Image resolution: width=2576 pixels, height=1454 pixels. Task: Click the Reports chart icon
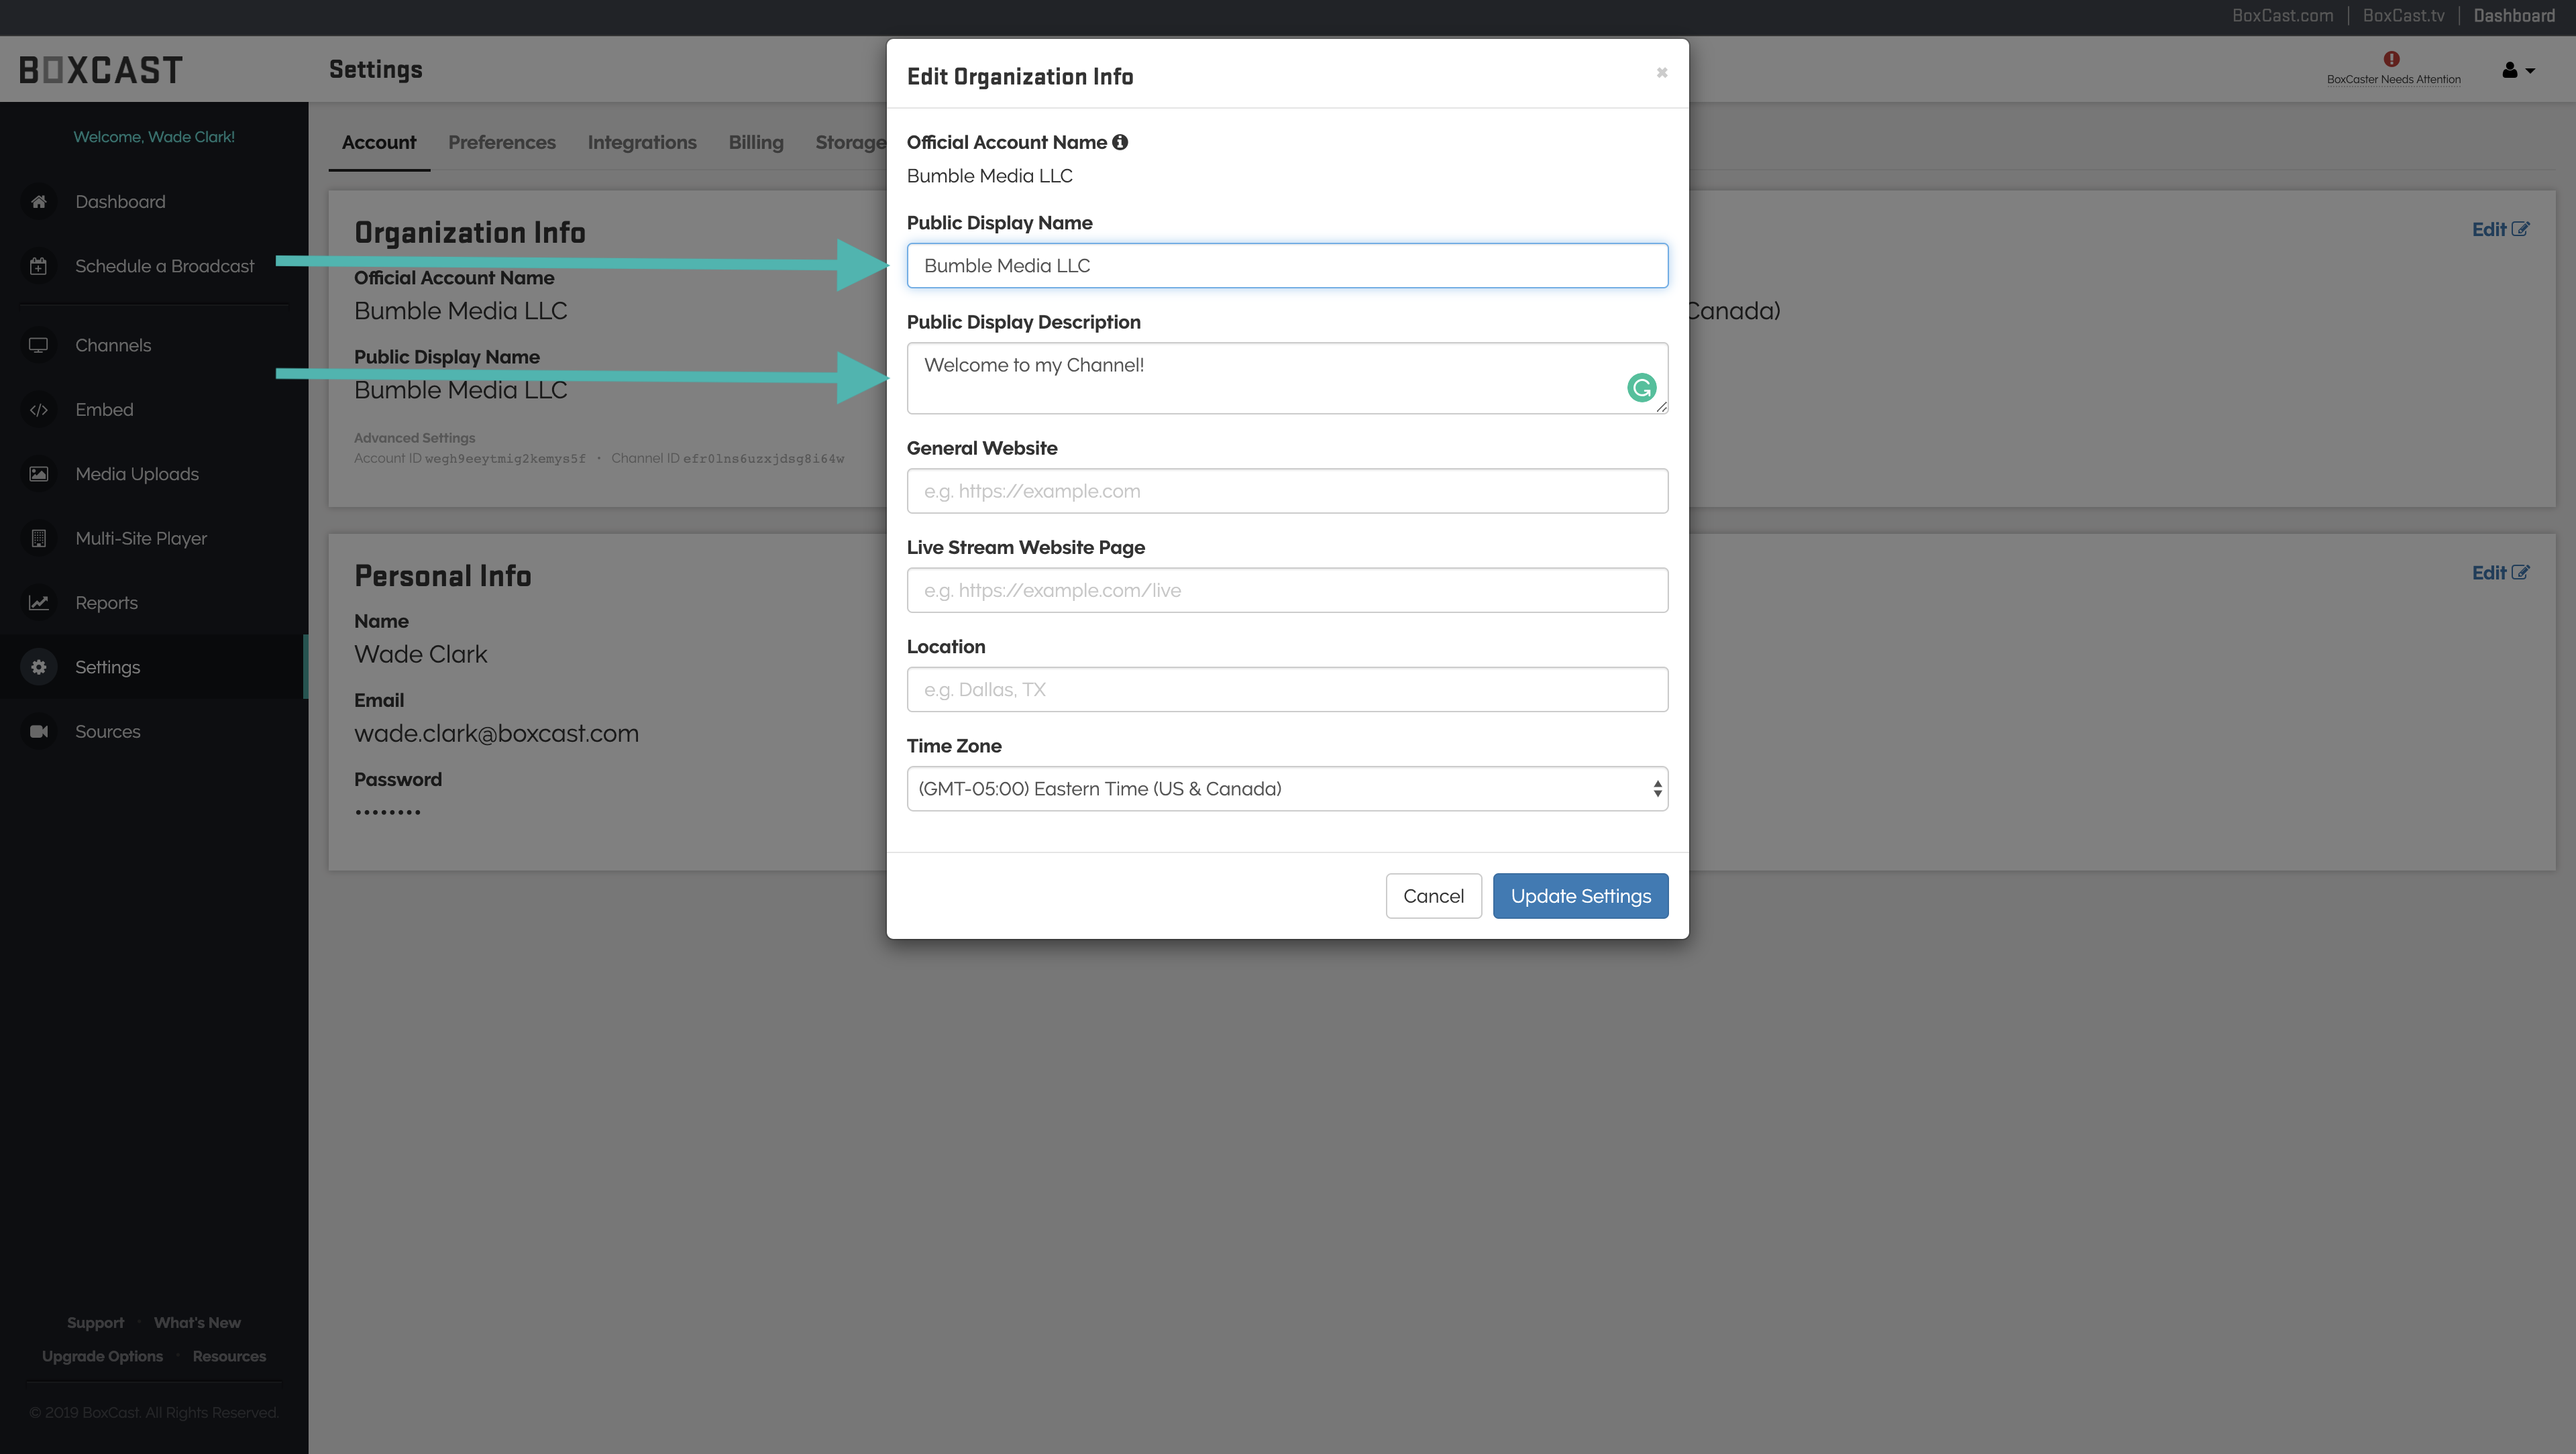(38, 603)
